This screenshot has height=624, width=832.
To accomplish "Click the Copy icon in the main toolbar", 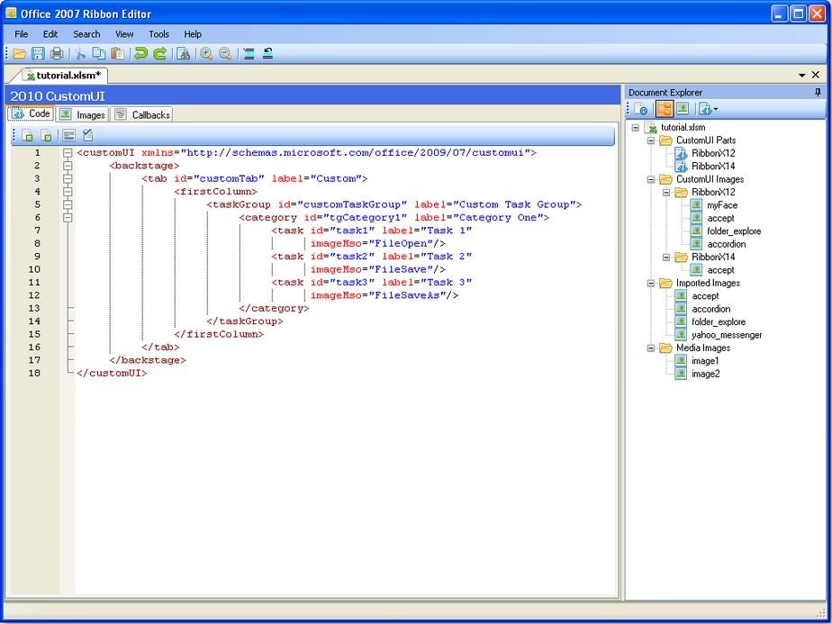I will point(99,54).
